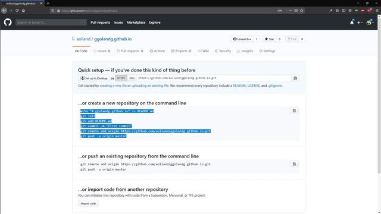381x214 pixels.
Task: Open the library icon in browser toolbar
Action: pos(338,11)
